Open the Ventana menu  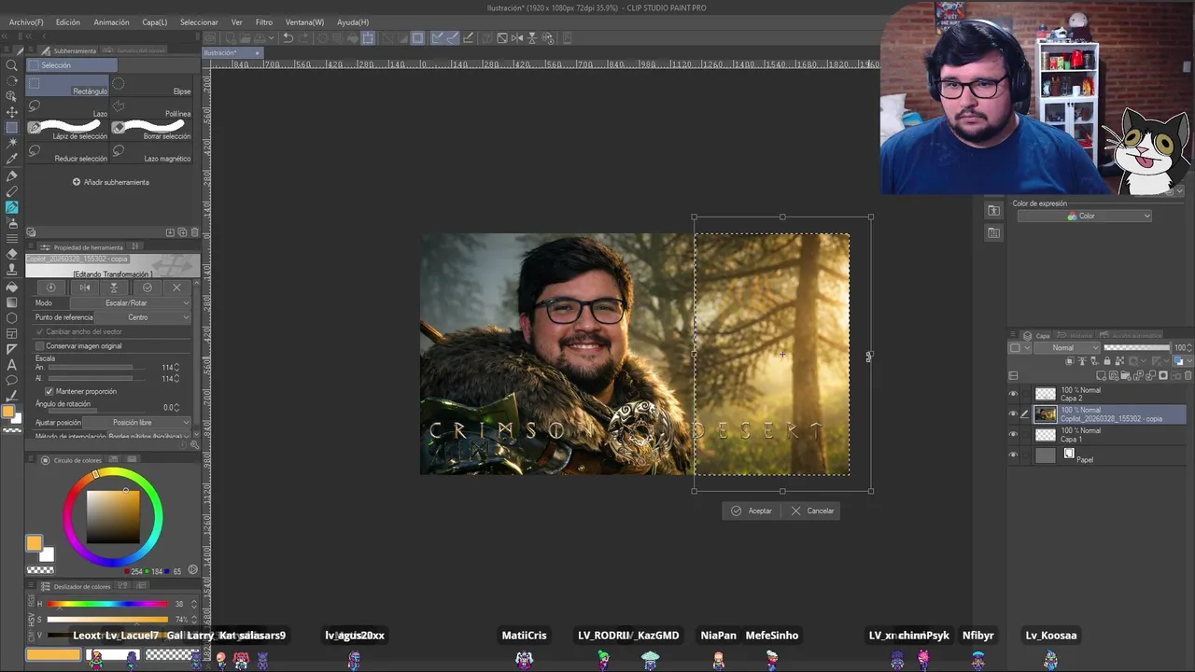pyautogui.click(x=304, y=22)
